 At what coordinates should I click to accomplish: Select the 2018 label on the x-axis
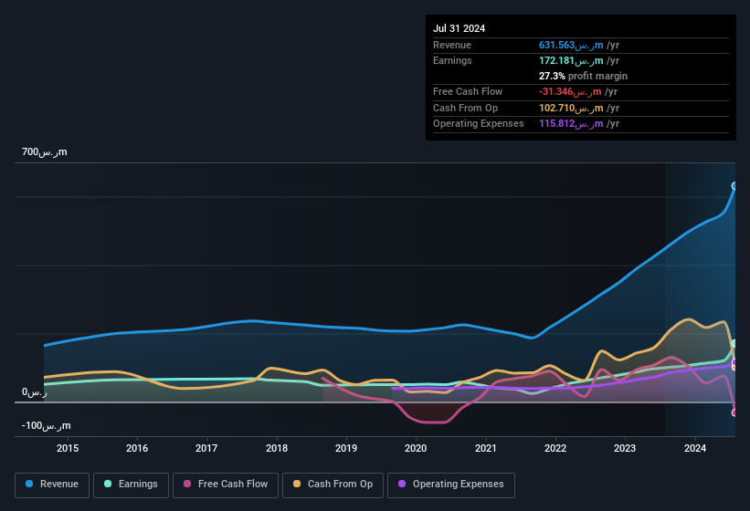coord(277,448)
